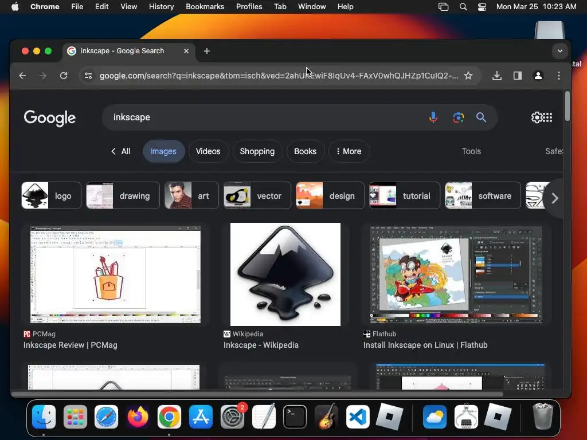Click the horizontal scrollbar at window bottom
The width and height of the screenshot is (587, 440).
[x=257, y=394]
